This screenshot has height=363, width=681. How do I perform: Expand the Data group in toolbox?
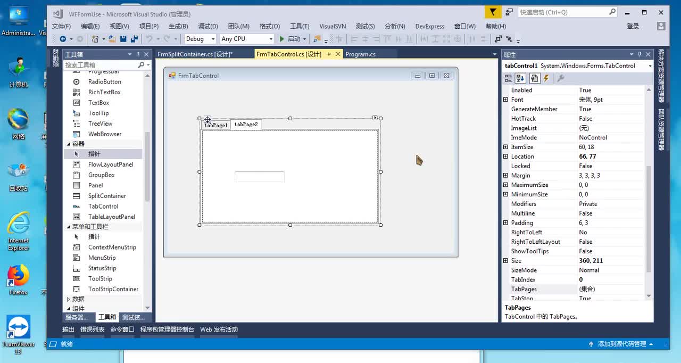pyautogui.click(x=68, y=299)
